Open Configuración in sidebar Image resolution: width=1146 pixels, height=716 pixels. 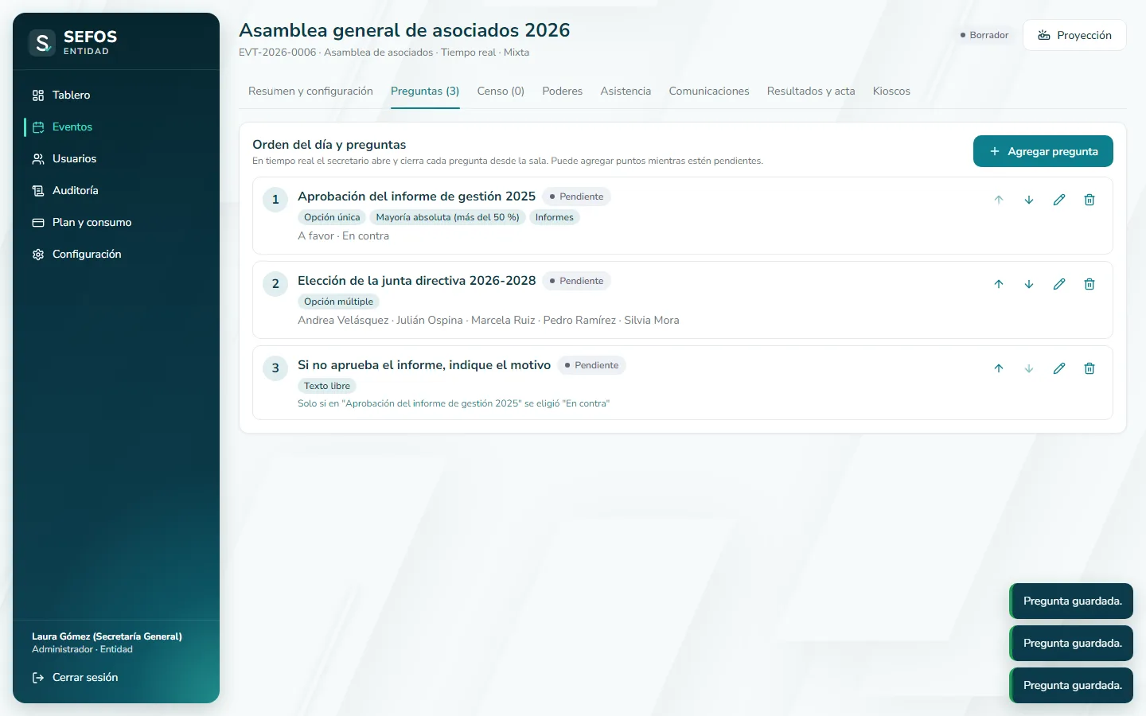point(116,254)
